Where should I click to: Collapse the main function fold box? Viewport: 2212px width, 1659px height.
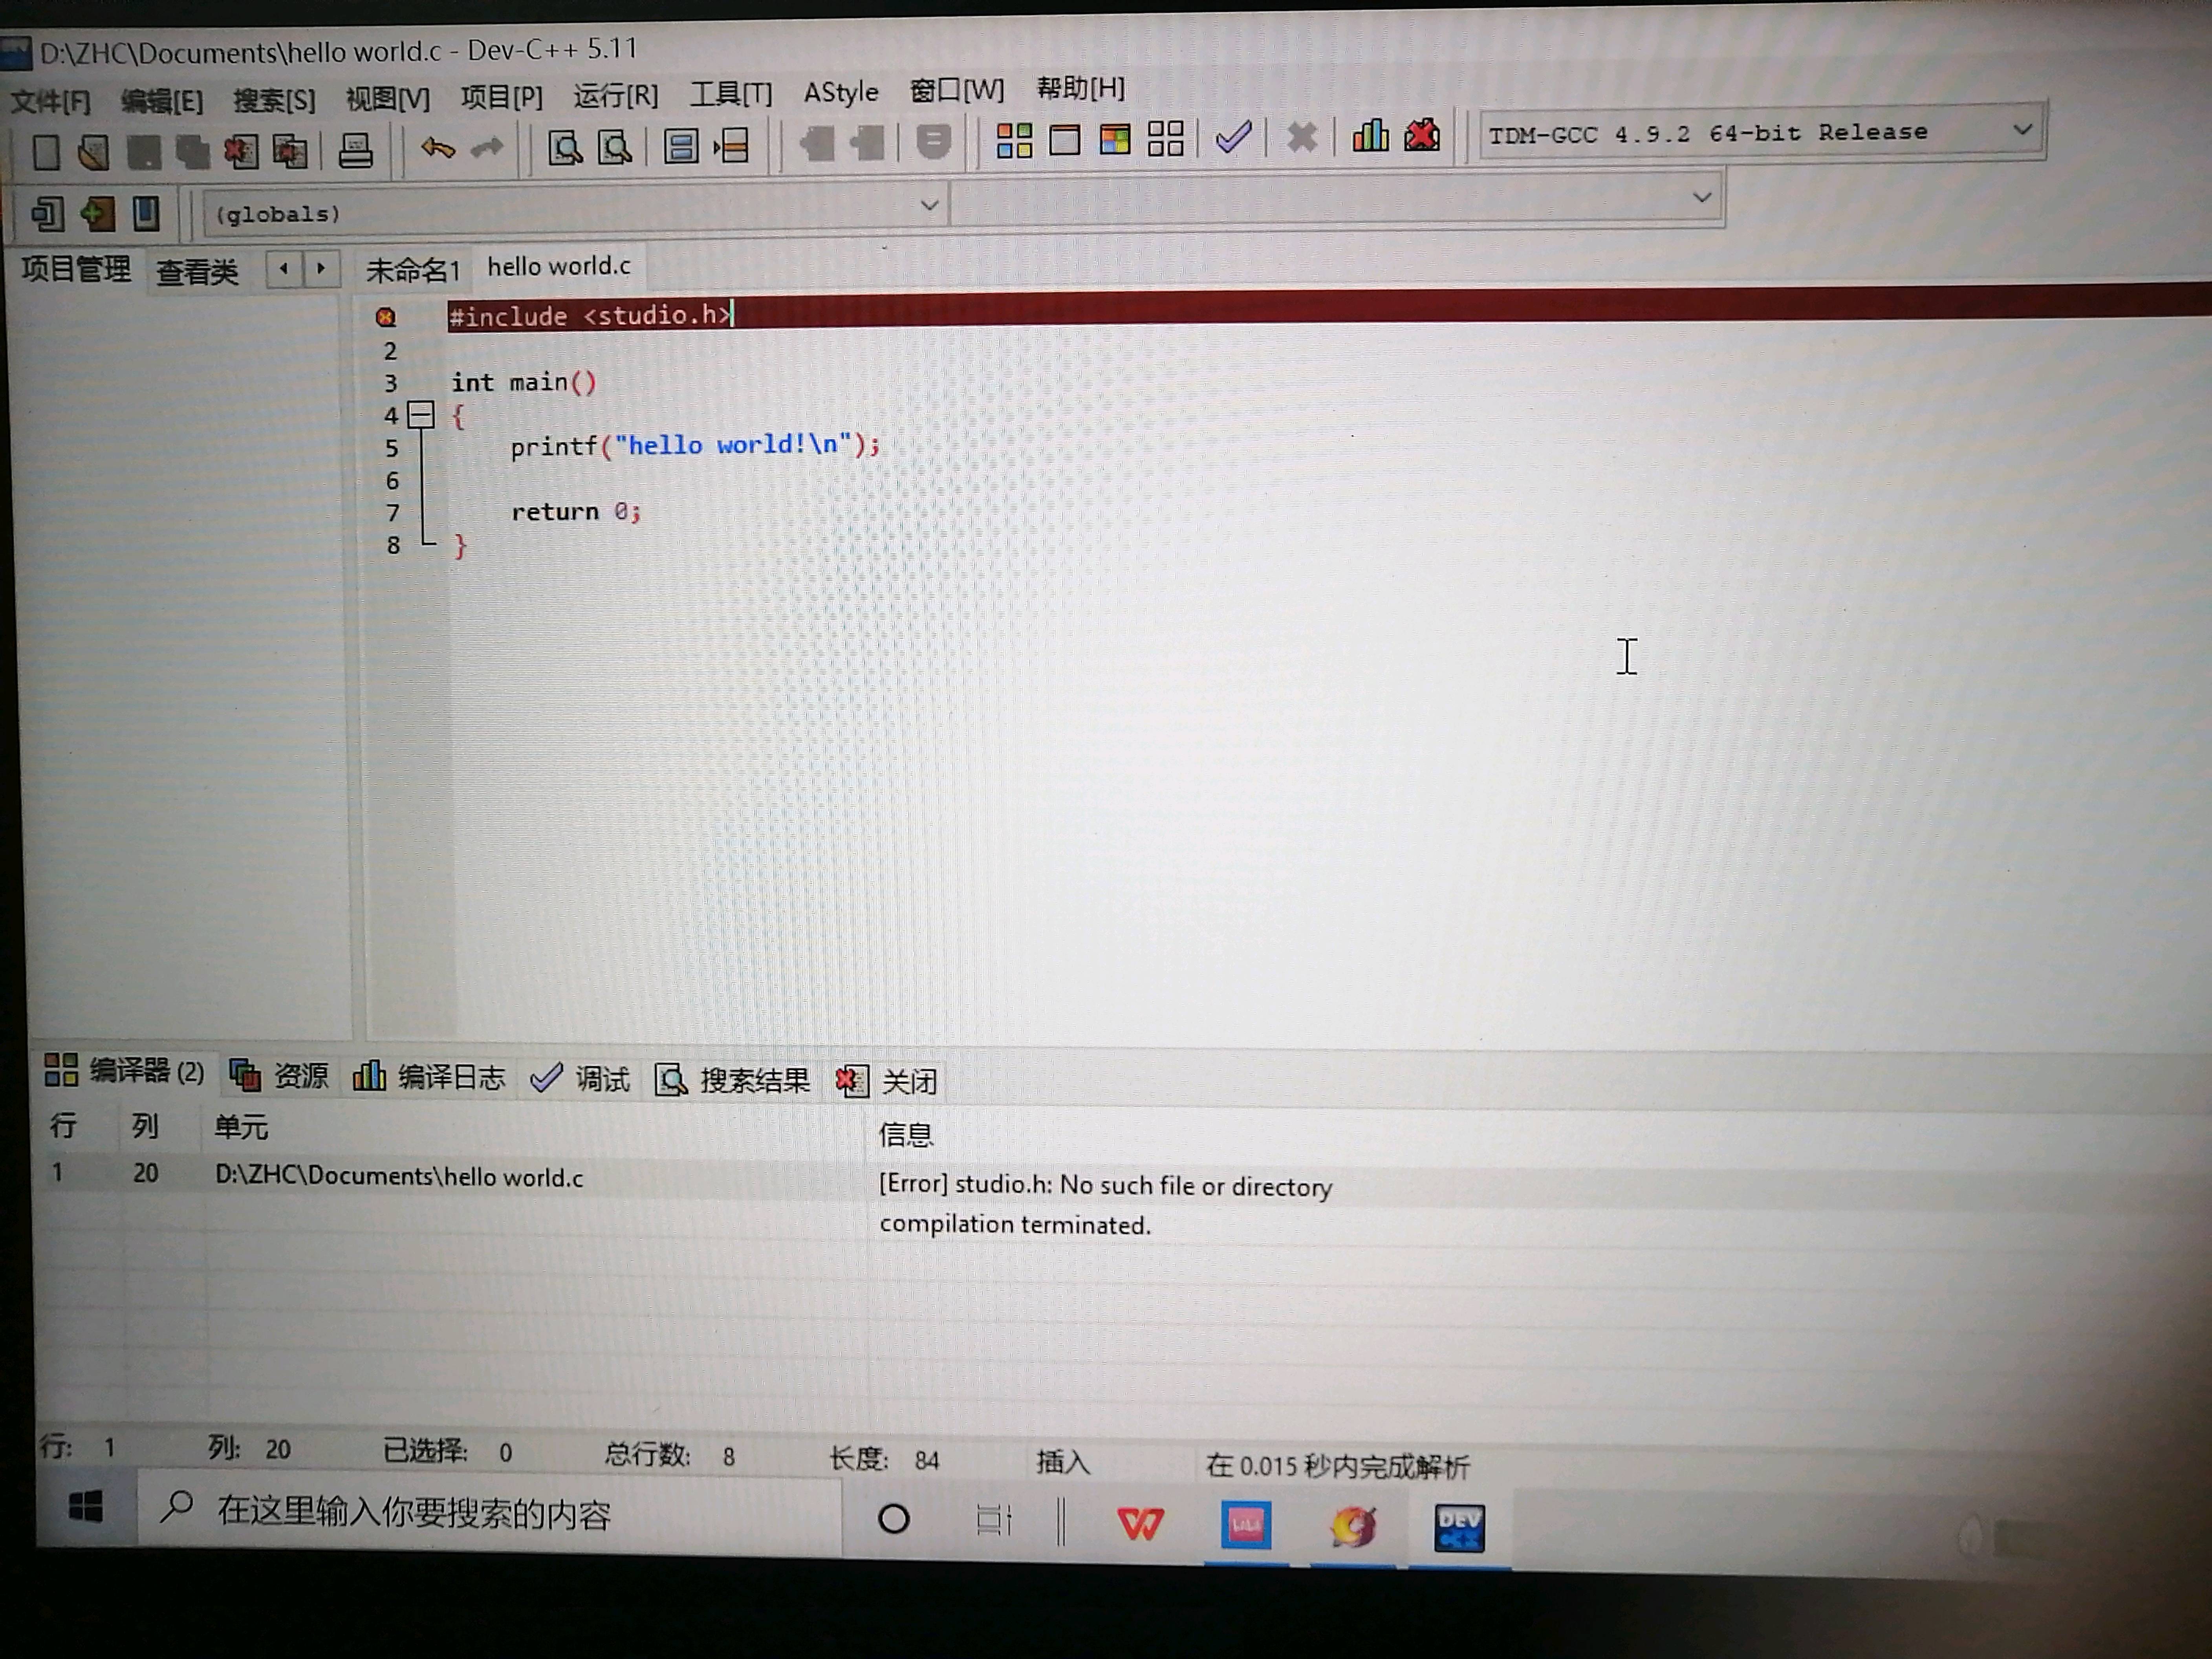pos(421,414)
